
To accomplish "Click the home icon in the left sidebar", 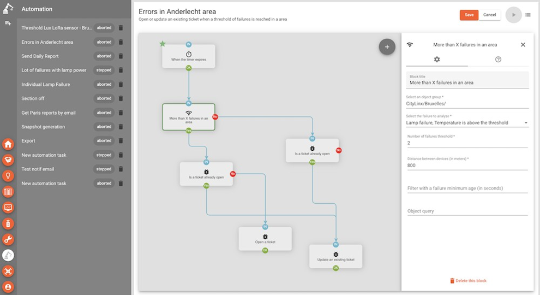I will click(x=8, y=144).
